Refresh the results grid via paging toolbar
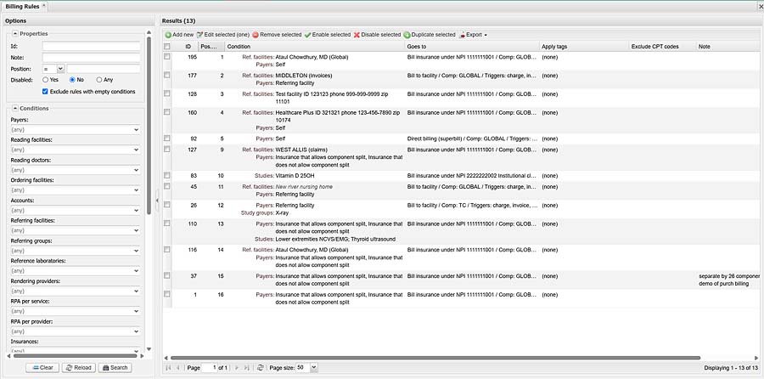 click(260, 367)
